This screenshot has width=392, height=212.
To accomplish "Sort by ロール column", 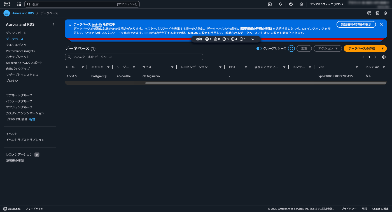I will pyautogui.click(x=83, y=67).
